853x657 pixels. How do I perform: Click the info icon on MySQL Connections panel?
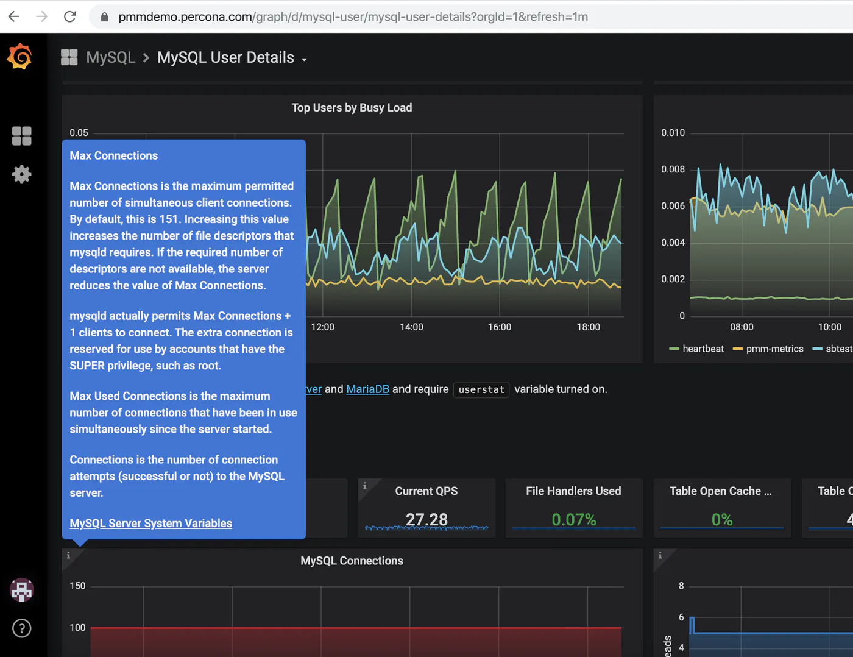pyautogui.click(x=68, y=555)
